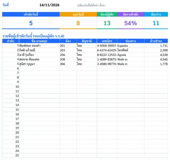Select guest name มาลี รุ่งเรือง
Image resolution: width=170 pixels, height=160 pixels.
[x=39, y=55]
